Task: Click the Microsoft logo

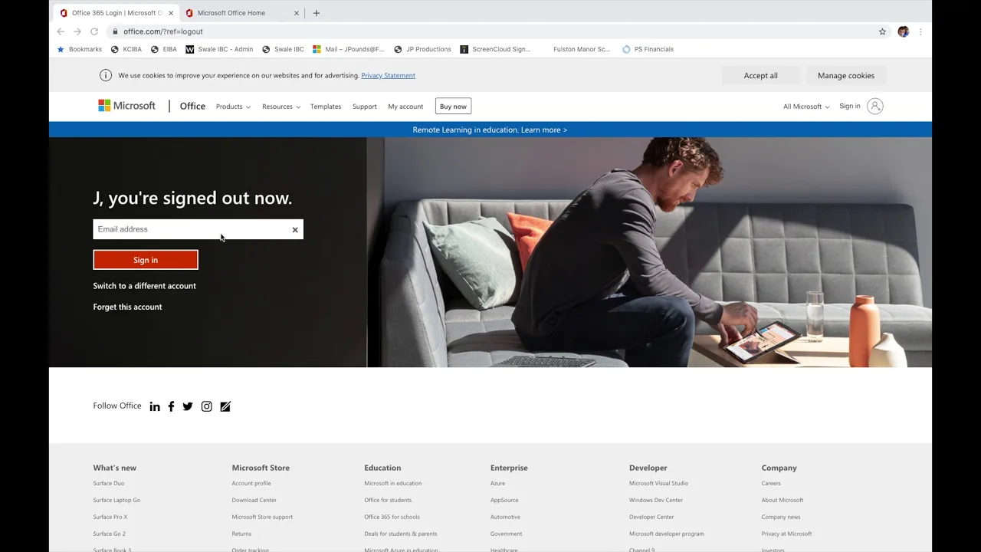Action: coord(126,106)
